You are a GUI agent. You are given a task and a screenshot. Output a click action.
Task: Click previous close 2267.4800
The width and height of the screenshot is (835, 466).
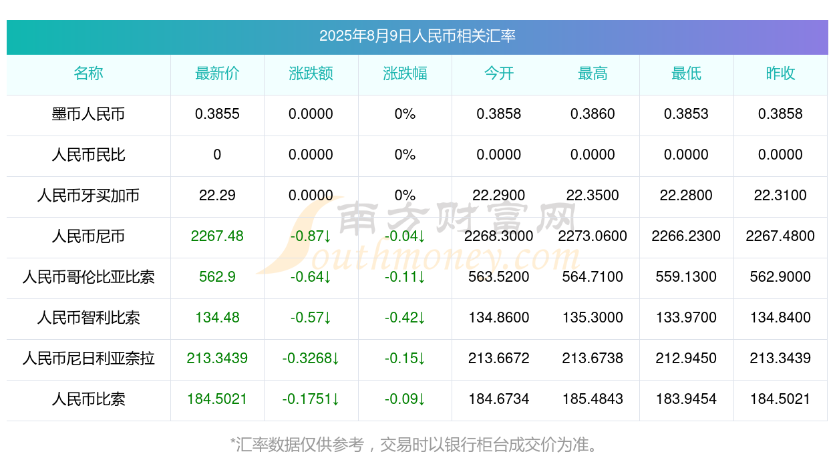click(x=780, y=236)
